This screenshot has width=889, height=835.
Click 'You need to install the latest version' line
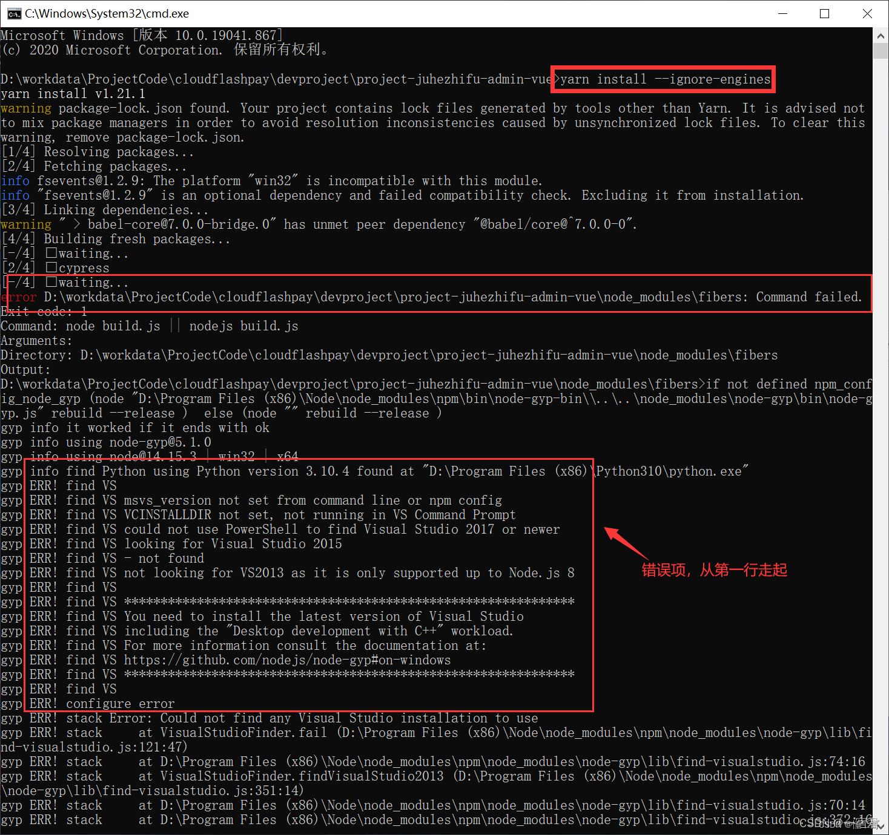262,617
